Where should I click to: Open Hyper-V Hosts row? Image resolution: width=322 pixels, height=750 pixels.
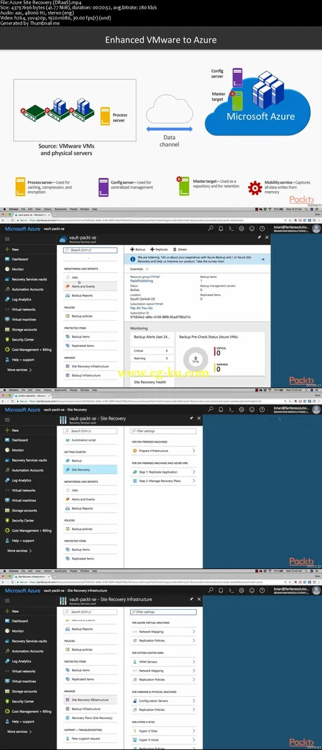[x=163, y=740]
